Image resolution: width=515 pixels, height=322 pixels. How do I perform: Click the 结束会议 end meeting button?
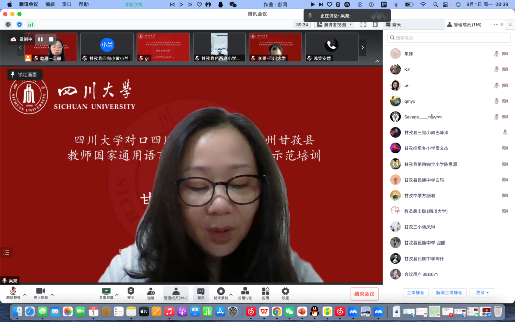point(364,294)
